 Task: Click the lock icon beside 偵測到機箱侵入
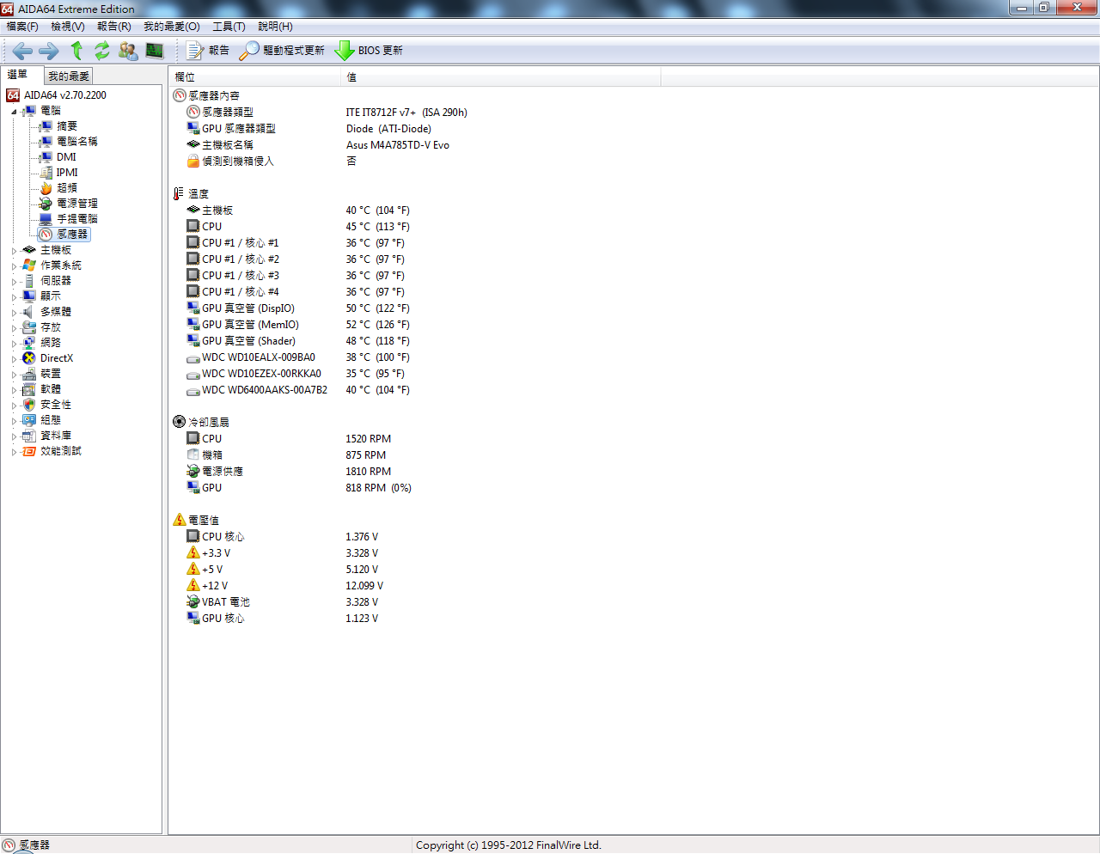pos(193,162)
